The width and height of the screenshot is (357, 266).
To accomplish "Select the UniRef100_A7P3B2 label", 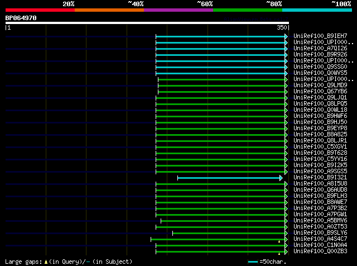I will click(320, 208).
